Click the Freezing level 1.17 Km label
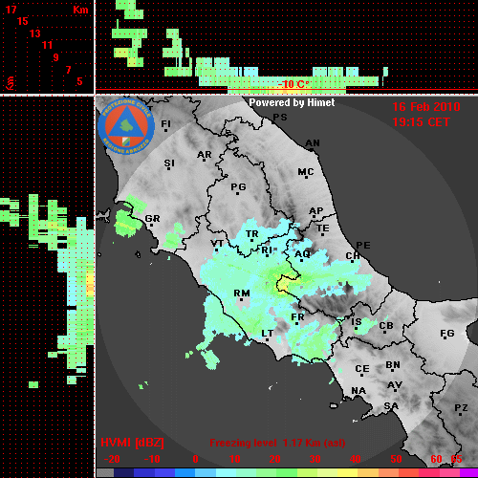Screen dimensions: 478x478 tap(277, 443)
